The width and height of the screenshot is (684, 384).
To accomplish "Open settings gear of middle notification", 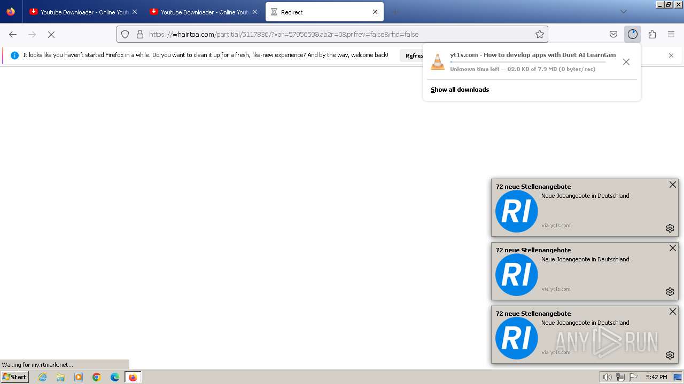I will [x=670, y=292].
